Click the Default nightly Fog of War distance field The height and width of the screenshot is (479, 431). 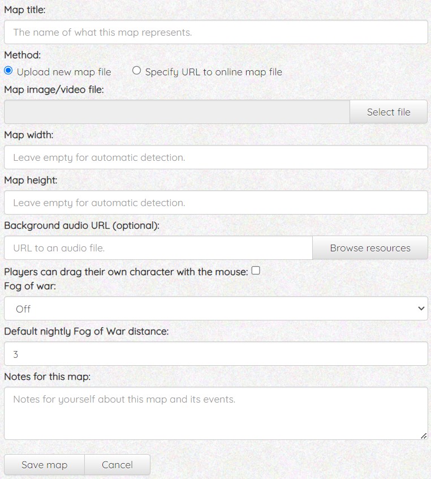(215, 354)
